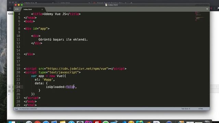
Task: Click line number 19 in the gutter
Action: 18,69
